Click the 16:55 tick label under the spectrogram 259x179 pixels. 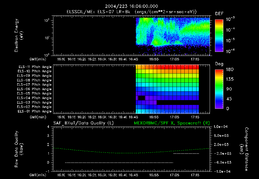(x=154, y=59)
